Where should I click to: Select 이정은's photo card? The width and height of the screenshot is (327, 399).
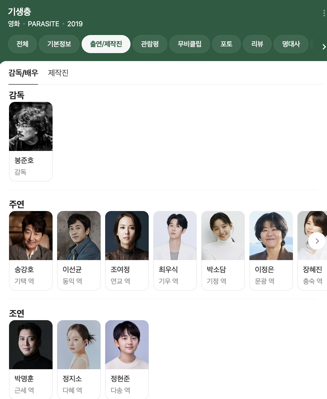[271, 251]
